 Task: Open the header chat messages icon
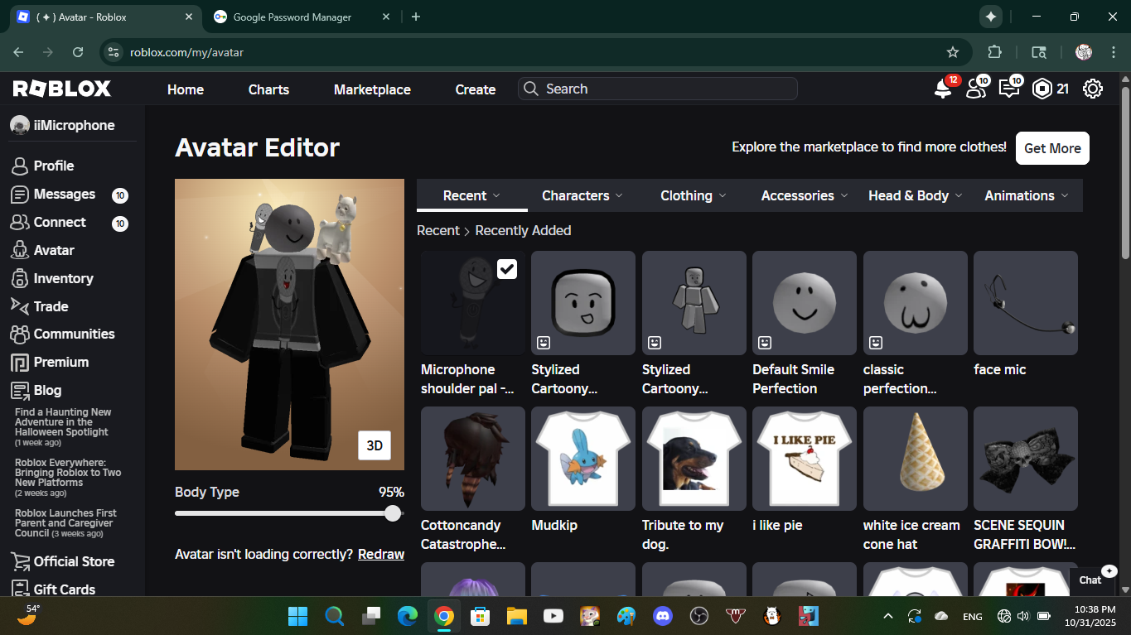coord(1008,89)
